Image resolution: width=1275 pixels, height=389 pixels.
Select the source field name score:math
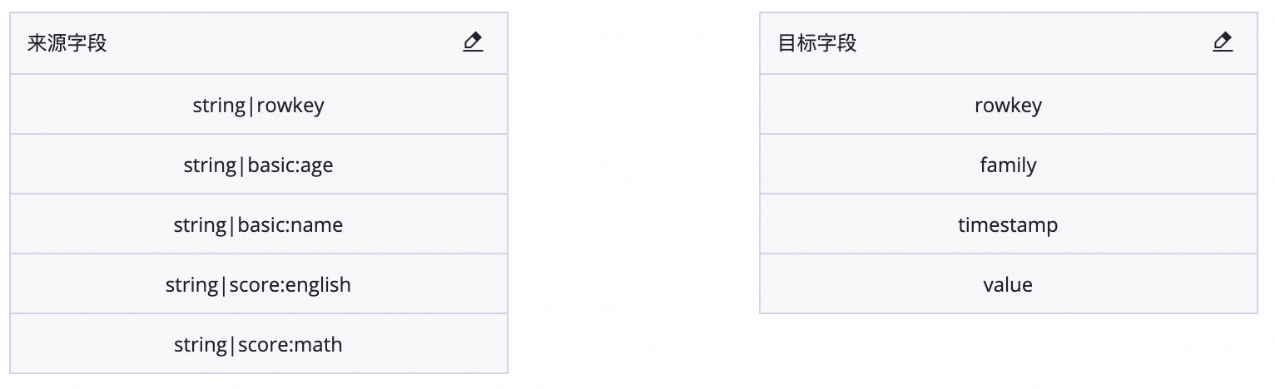pos(290,345)
